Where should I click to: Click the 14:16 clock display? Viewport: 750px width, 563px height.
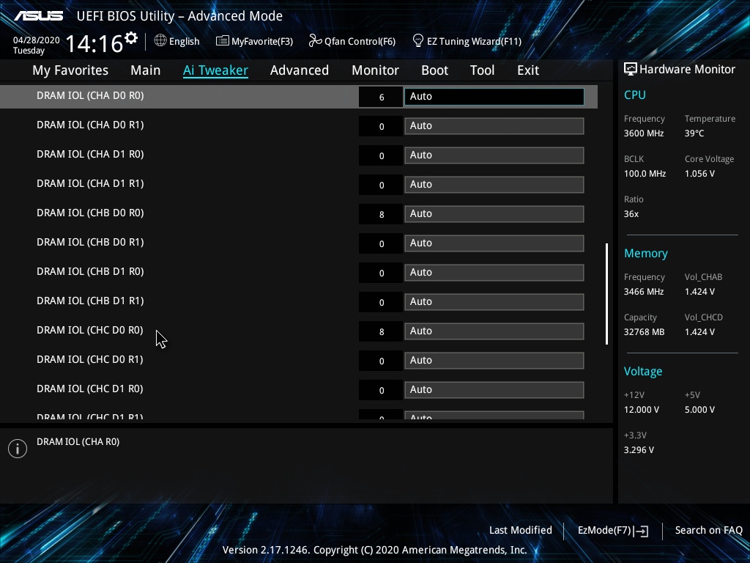coord(94,43)
